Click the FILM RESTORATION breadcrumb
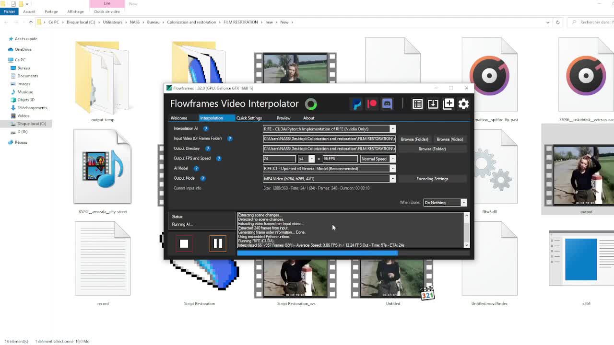Screen dimensions: 614x345 240,22
